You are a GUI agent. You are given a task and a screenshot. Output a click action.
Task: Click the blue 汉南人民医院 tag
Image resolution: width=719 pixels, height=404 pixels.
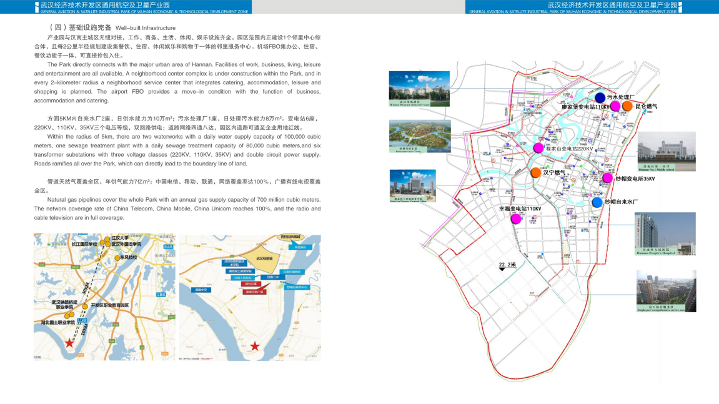click(x=243, y=278)
